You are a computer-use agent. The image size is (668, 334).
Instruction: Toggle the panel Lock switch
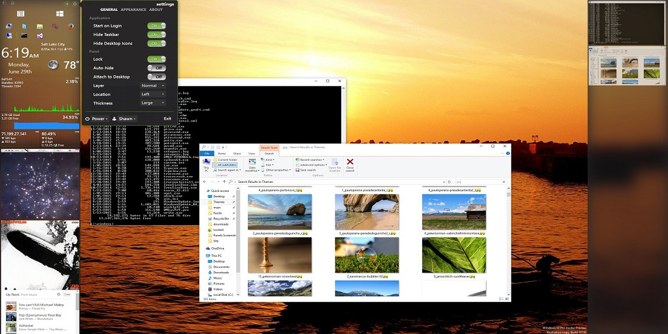pos(157,60)
